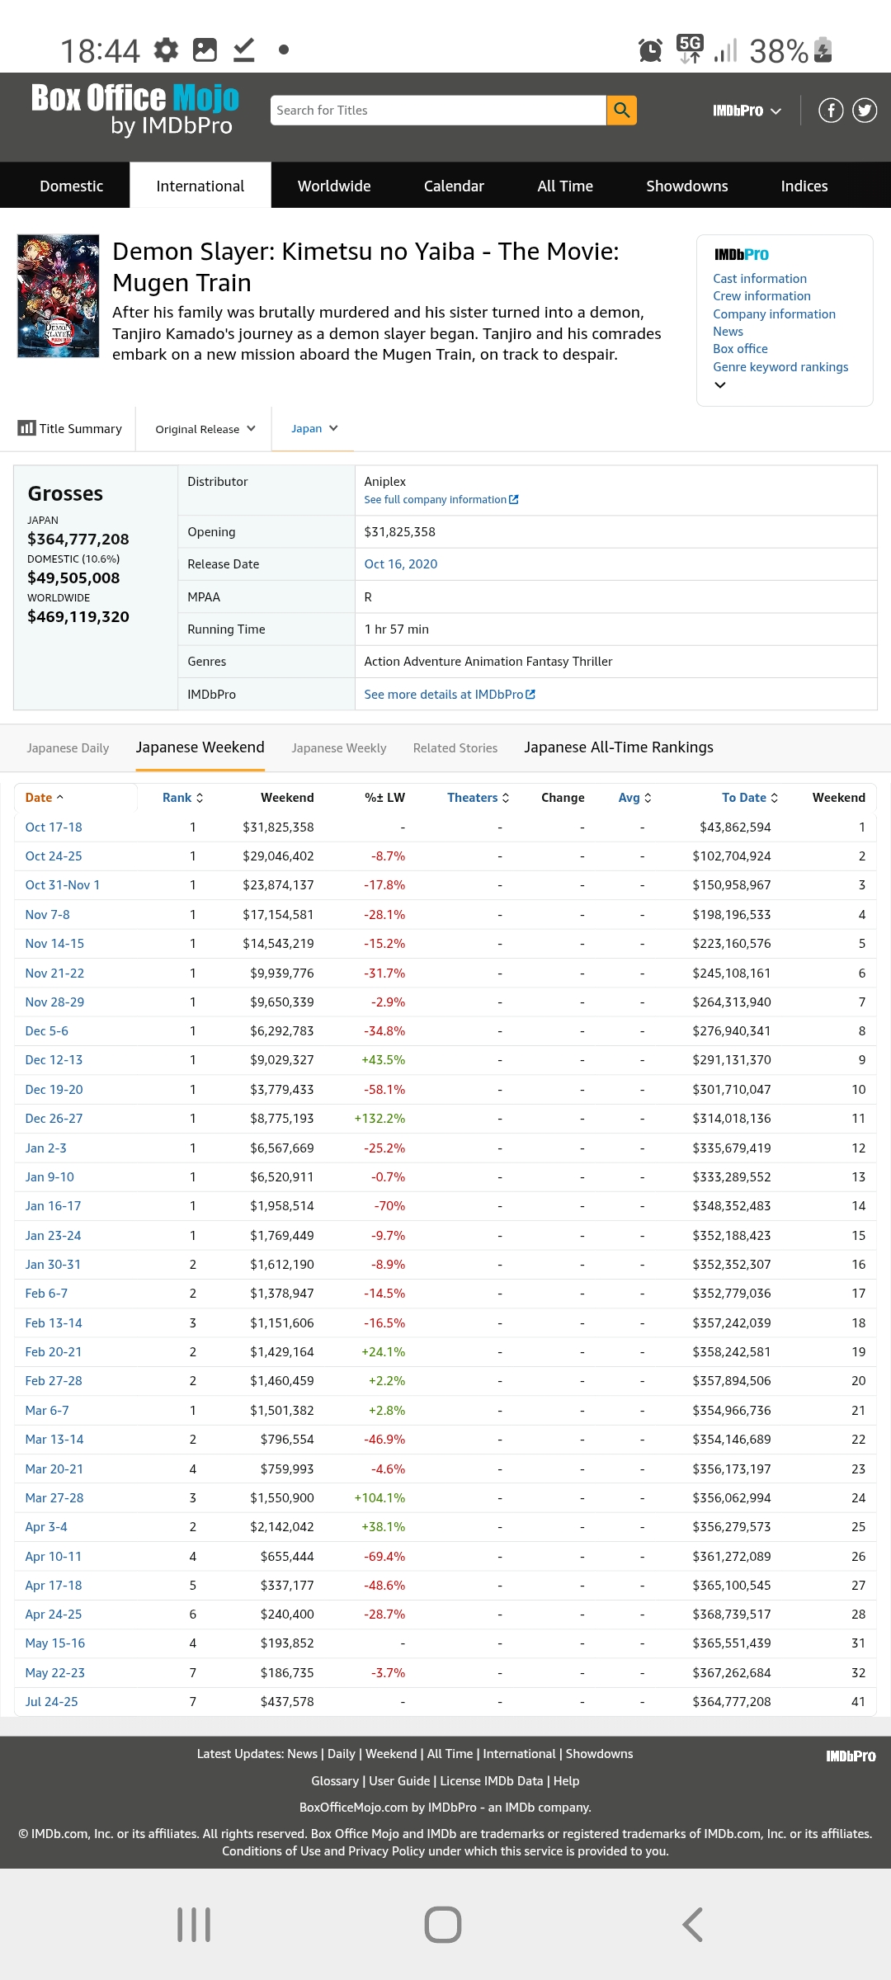Click the orange search magnifier button
The width and height of the screenshot is (891, 1980).
(x=621, y=110)
